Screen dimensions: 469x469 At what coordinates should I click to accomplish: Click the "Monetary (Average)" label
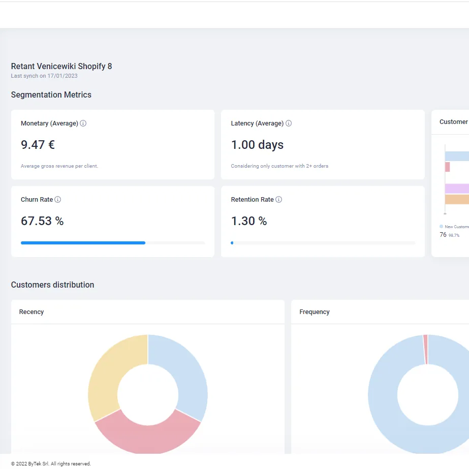(49, 123)
